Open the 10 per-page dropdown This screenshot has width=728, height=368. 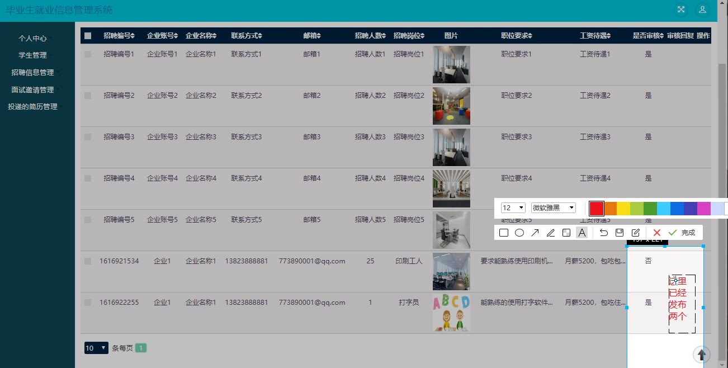(x=96, y=348)
